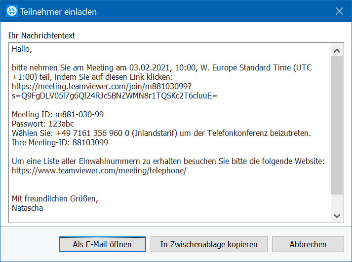This screenshot has width=352, height=262.
Task: Copy invitation with In Zwischenablage kopieren
Action: 209,244
